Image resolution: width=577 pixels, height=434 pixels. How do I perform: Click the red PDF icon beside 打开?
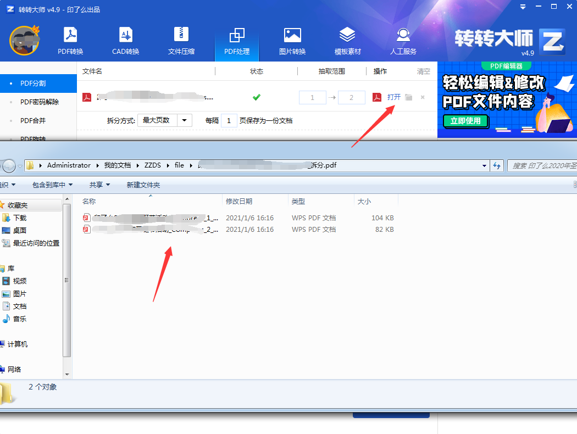(377, 97)
